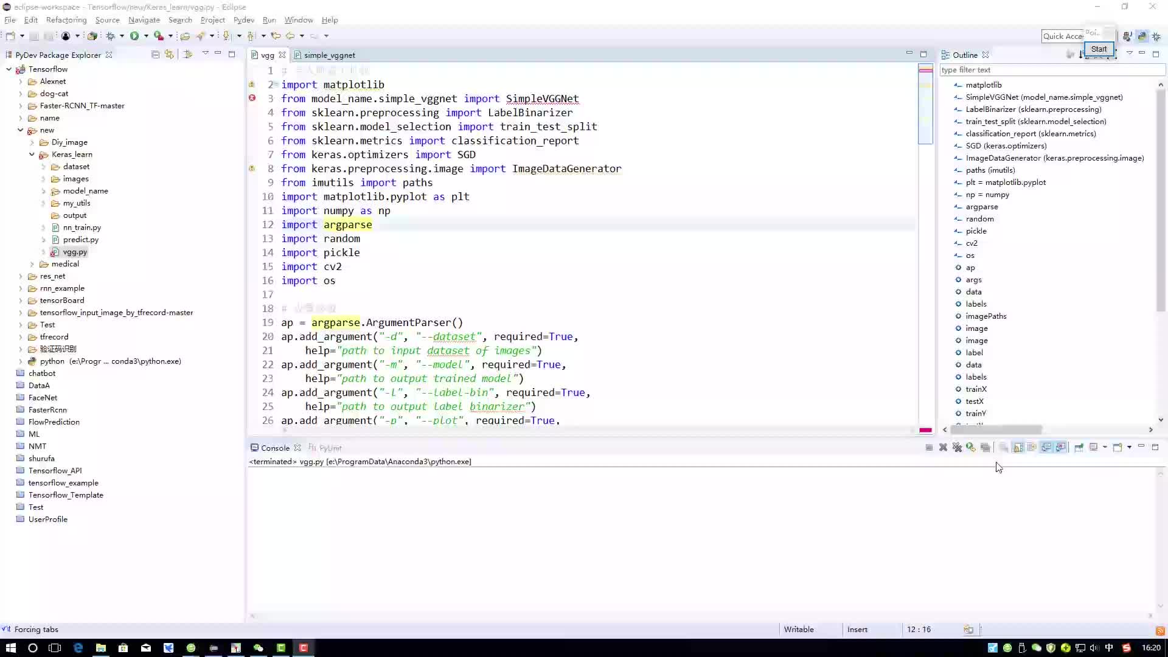
Task: Open the Open Console dropdown arrow
Action: click(x=1129, y=447)
